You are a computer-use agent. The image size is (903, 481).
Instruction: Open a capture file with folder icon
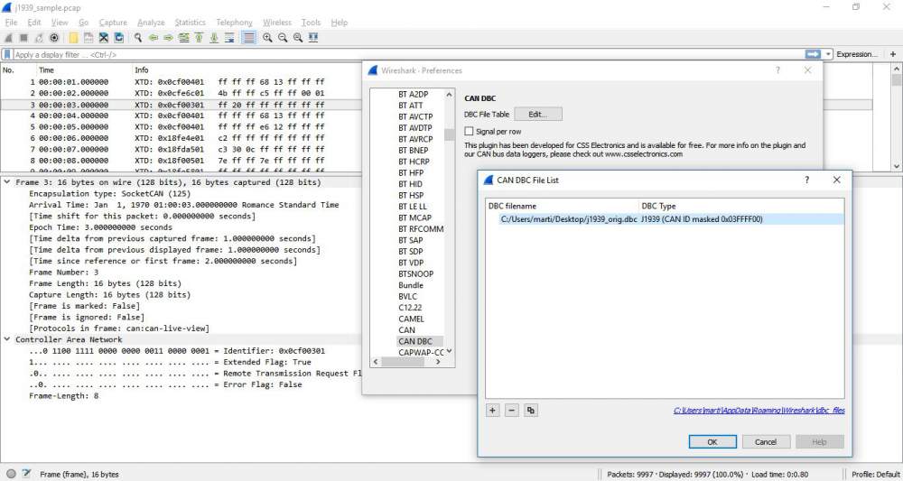click(x=73, y=37)
